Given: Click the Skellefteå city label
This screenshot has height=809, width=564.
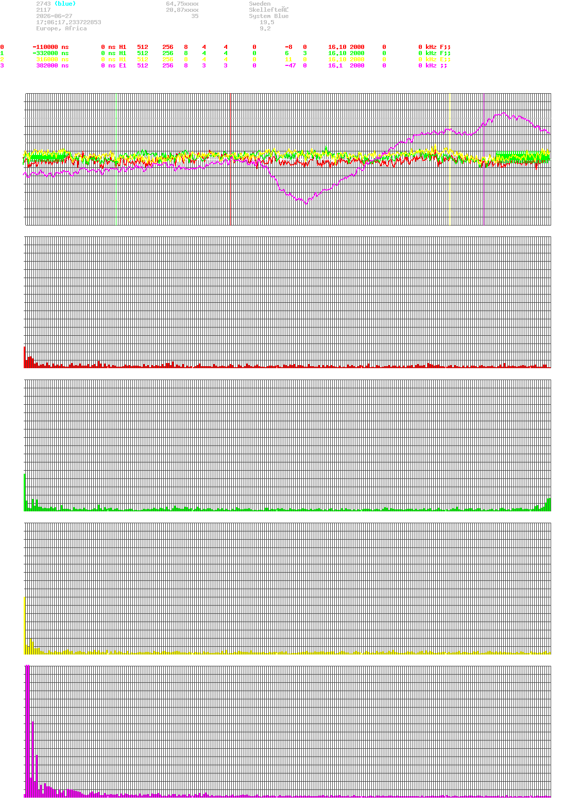Looking at the screenshot, I should 269,10.
